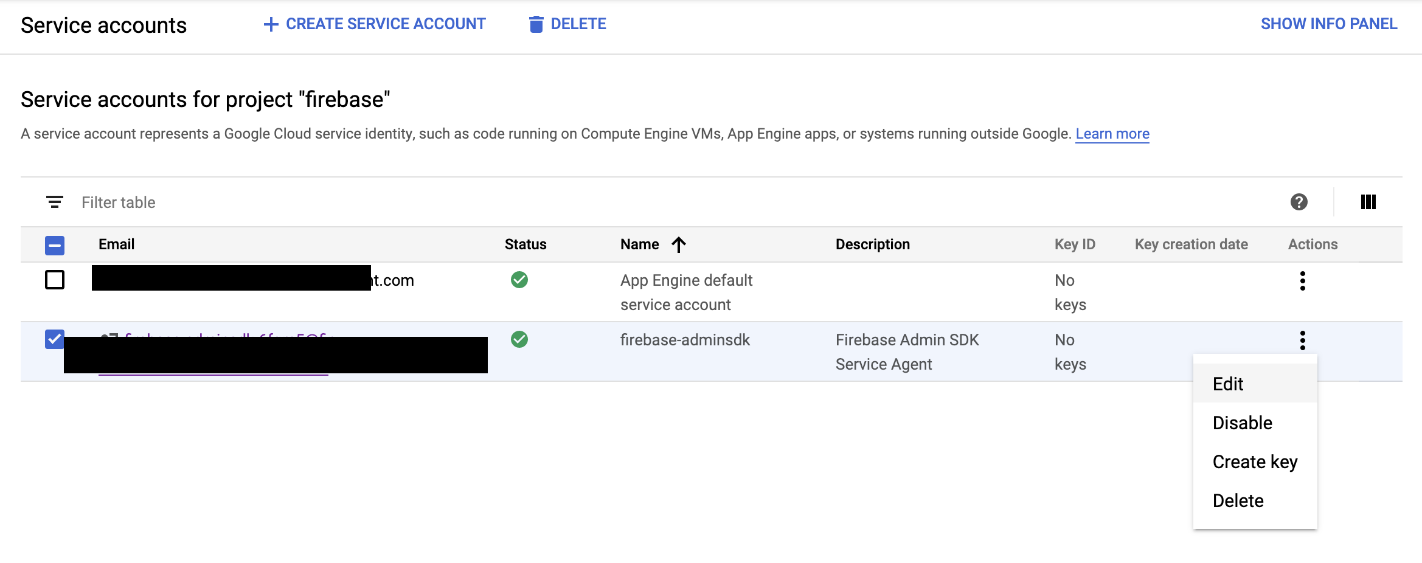This screenshot has height=563, width=1422.
Task: Choose Delete in the actions context menu
Action: (1238, 501)
